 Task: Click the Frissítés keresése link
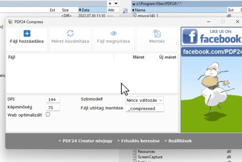coord(140,141)
